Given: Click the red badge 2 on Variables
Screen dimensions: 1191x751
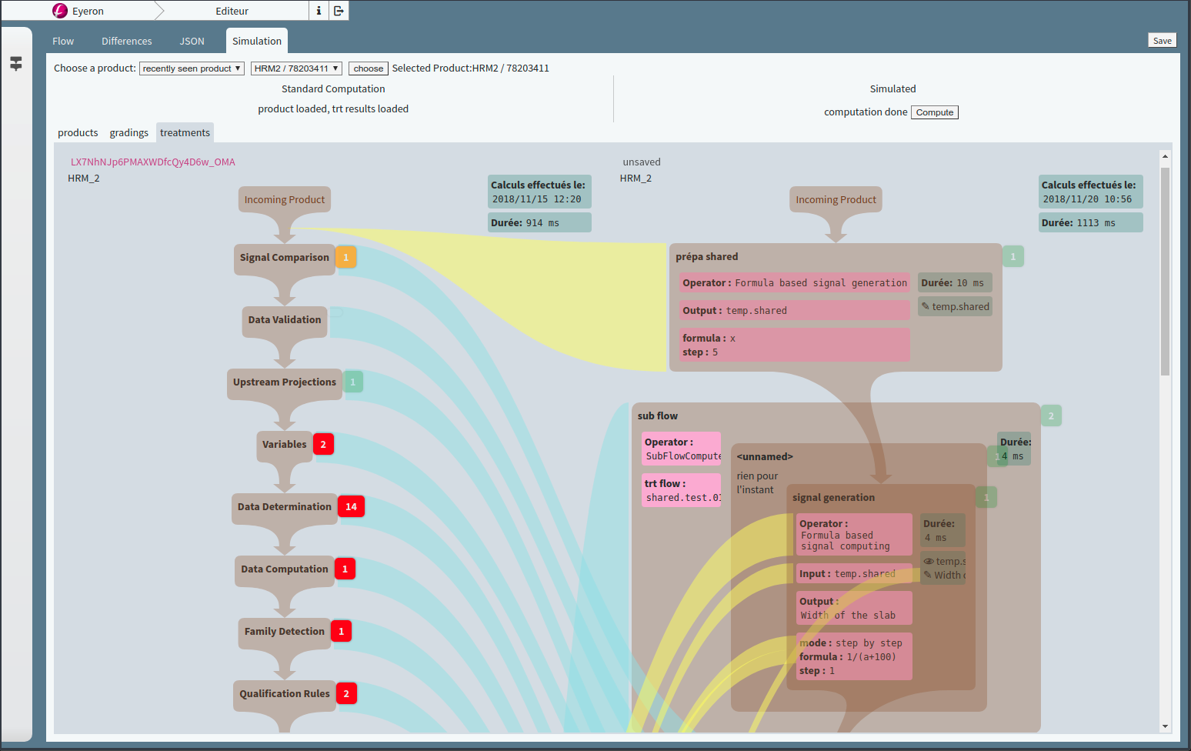Looking at the screenshot, I should tap(323, 444).
